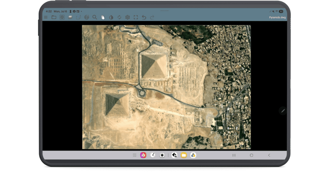Toggle full screen view icon
329x172 pixels.
point(136,18)
